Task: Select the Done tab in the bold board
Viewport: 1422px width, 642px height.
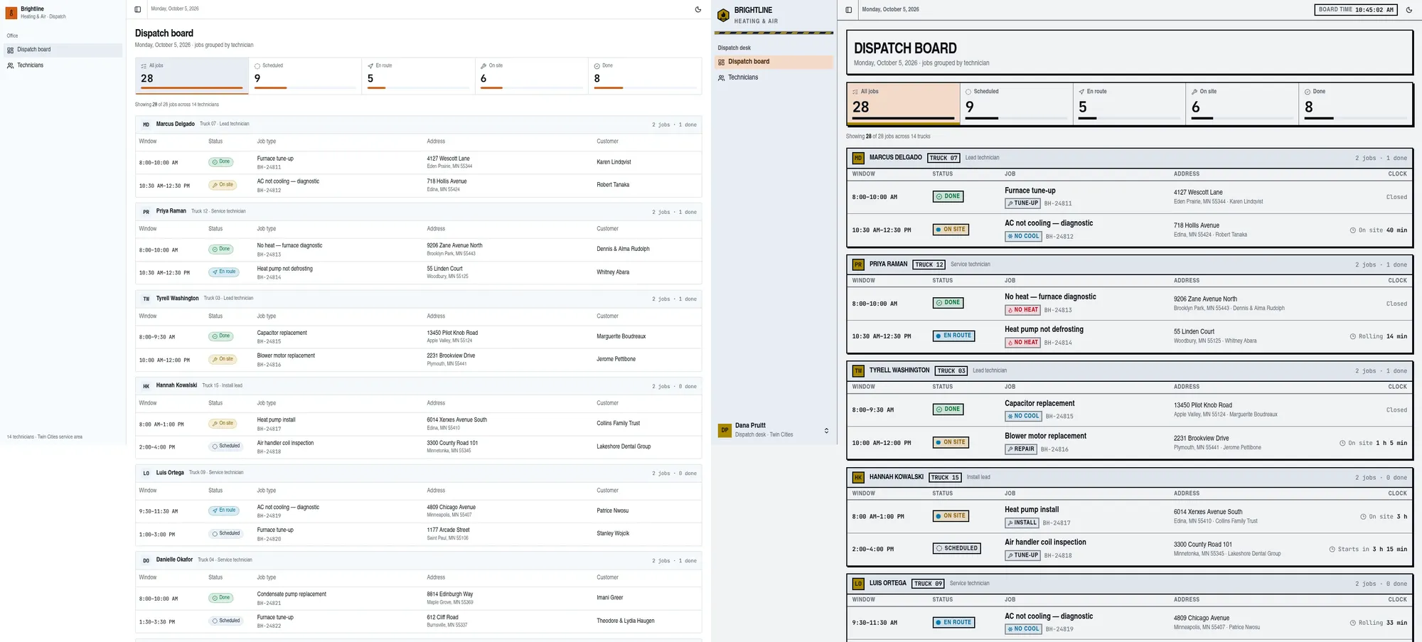Action: pyautogui.click(x=1355, y=104)
